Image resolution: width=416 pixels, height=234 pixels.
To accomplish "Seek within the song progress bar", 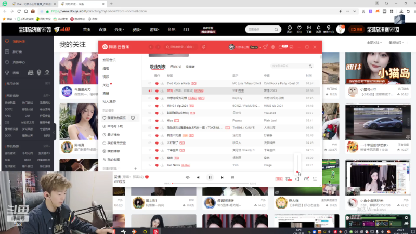I will [211, 184].
